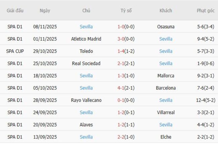Image resolution: width=218 pixels, height=144 pixels.
Task: Click Sevilla link in Atletico Madrid row
Action: click(x=166, y=39)
